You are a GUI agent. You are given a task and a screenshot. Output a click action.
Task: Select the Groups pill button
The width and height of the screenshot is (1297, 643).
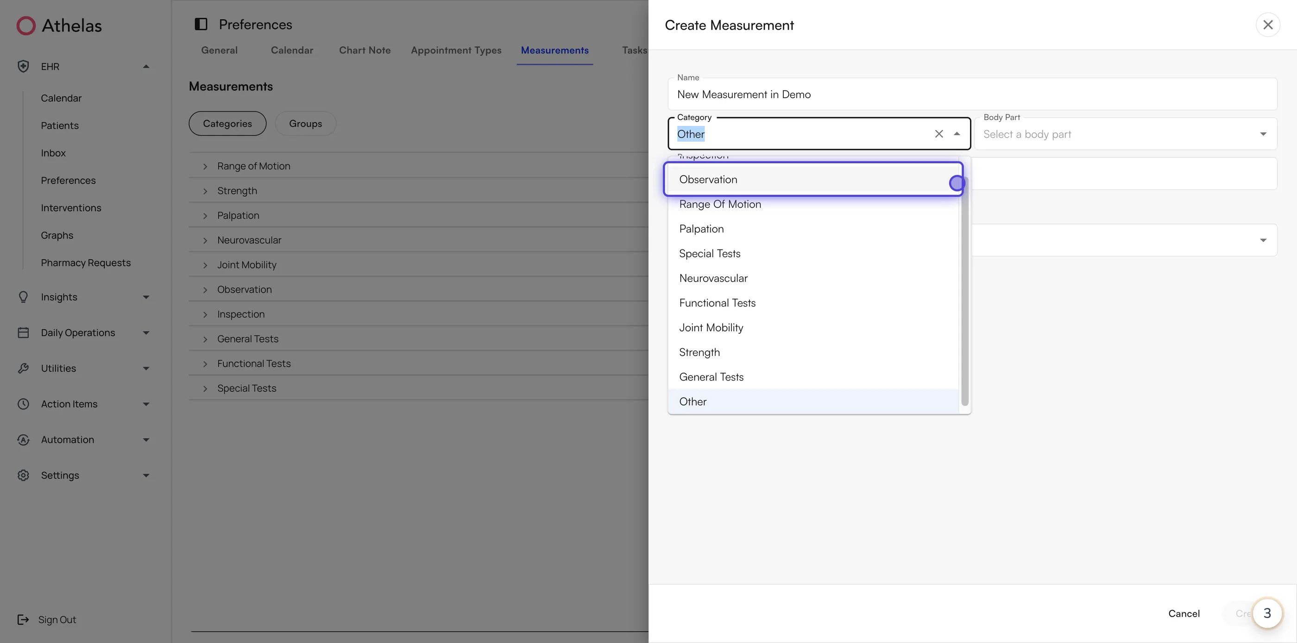coord(305,123)
